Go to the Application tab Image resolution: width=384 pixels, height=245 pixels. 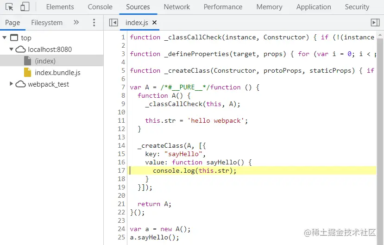pos(314,7)
